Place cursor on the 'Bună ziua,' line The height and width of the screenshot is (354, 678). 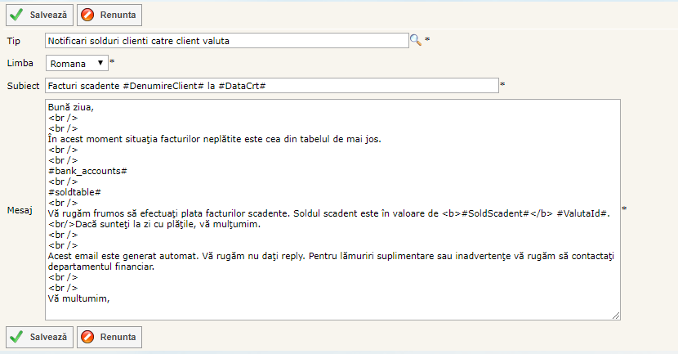pos(71,107)
